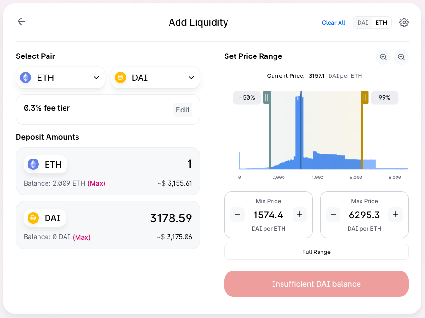
Task: Expand the ETH token pair dropdown
Action: pos(60,78)
